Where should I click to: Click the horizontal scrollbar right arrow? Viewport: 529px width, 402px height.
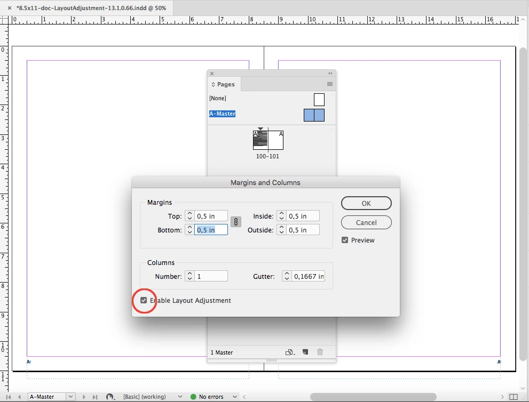(502, 397)
